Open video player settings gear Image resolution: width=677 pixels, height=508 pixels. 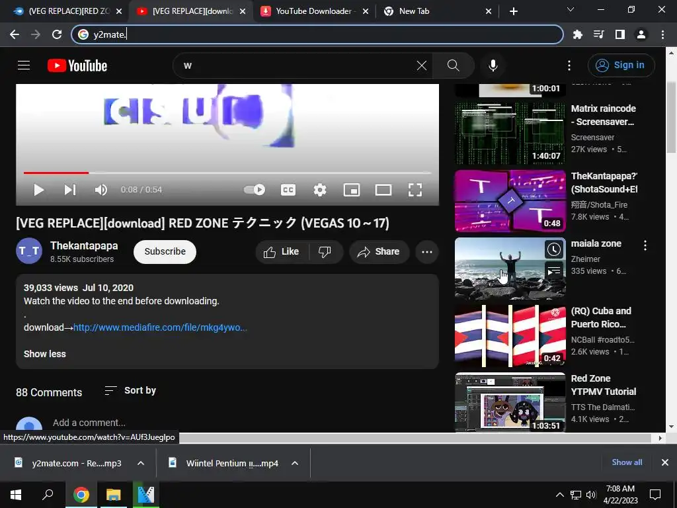320,190
